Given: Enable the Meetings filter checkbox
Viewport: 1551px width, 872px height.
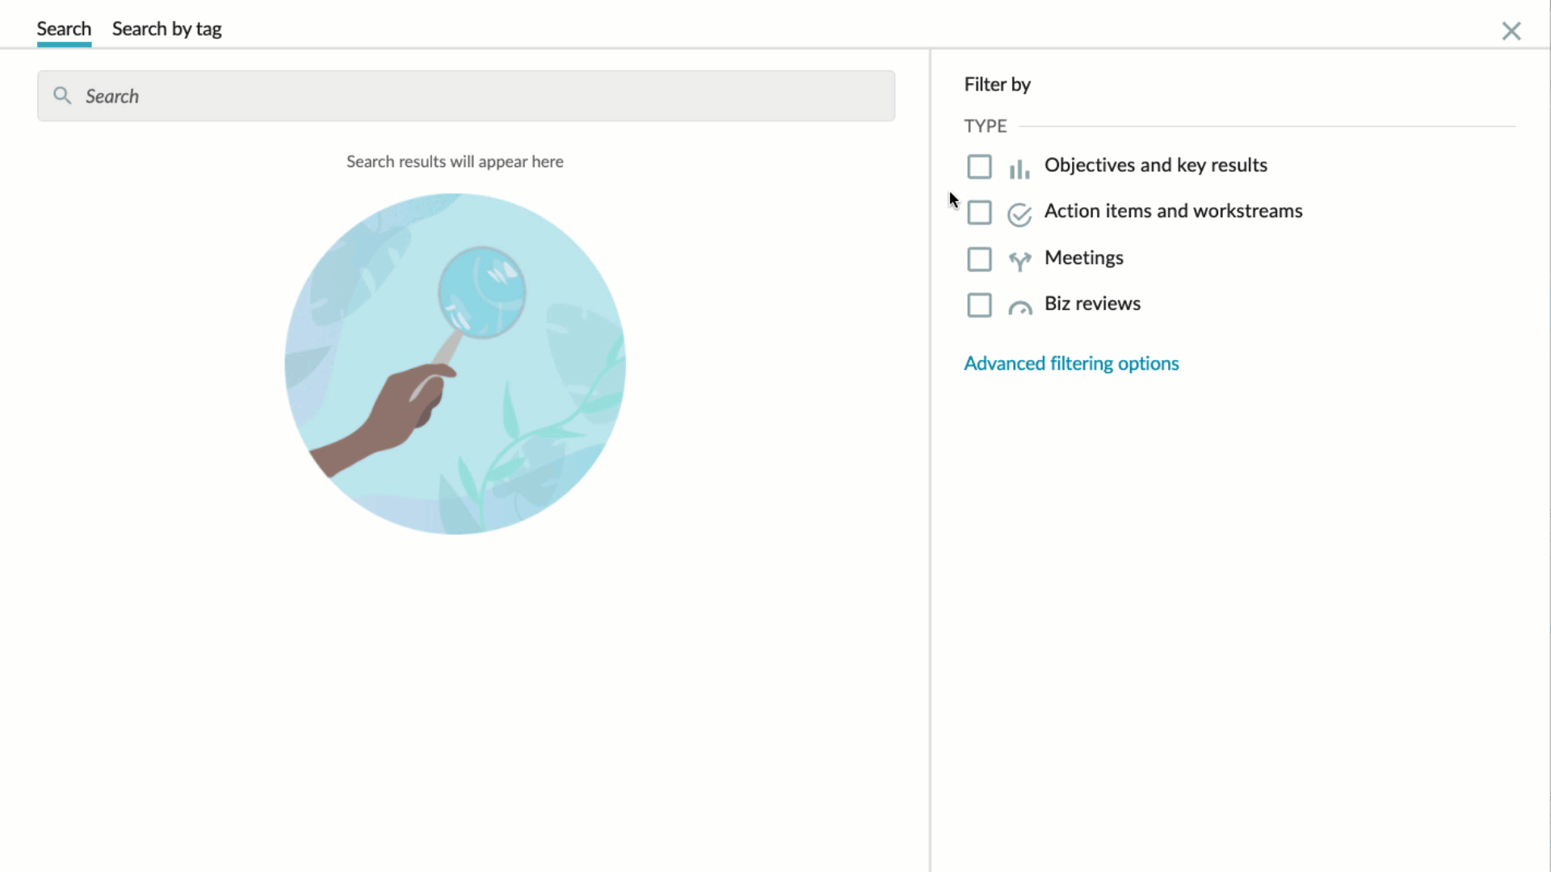Looking at the screenshot, I should (x=979, y=259).
